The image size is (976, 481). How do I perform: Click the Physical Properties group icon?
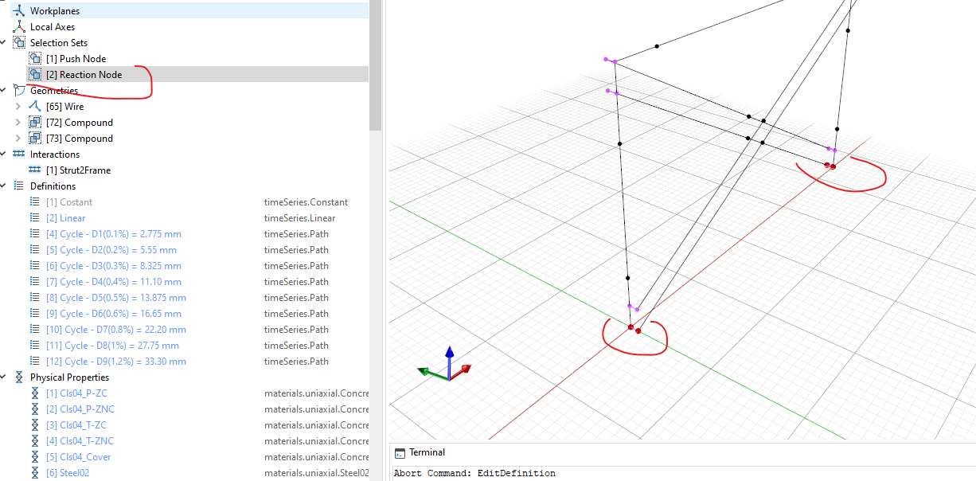pos(19,377)
